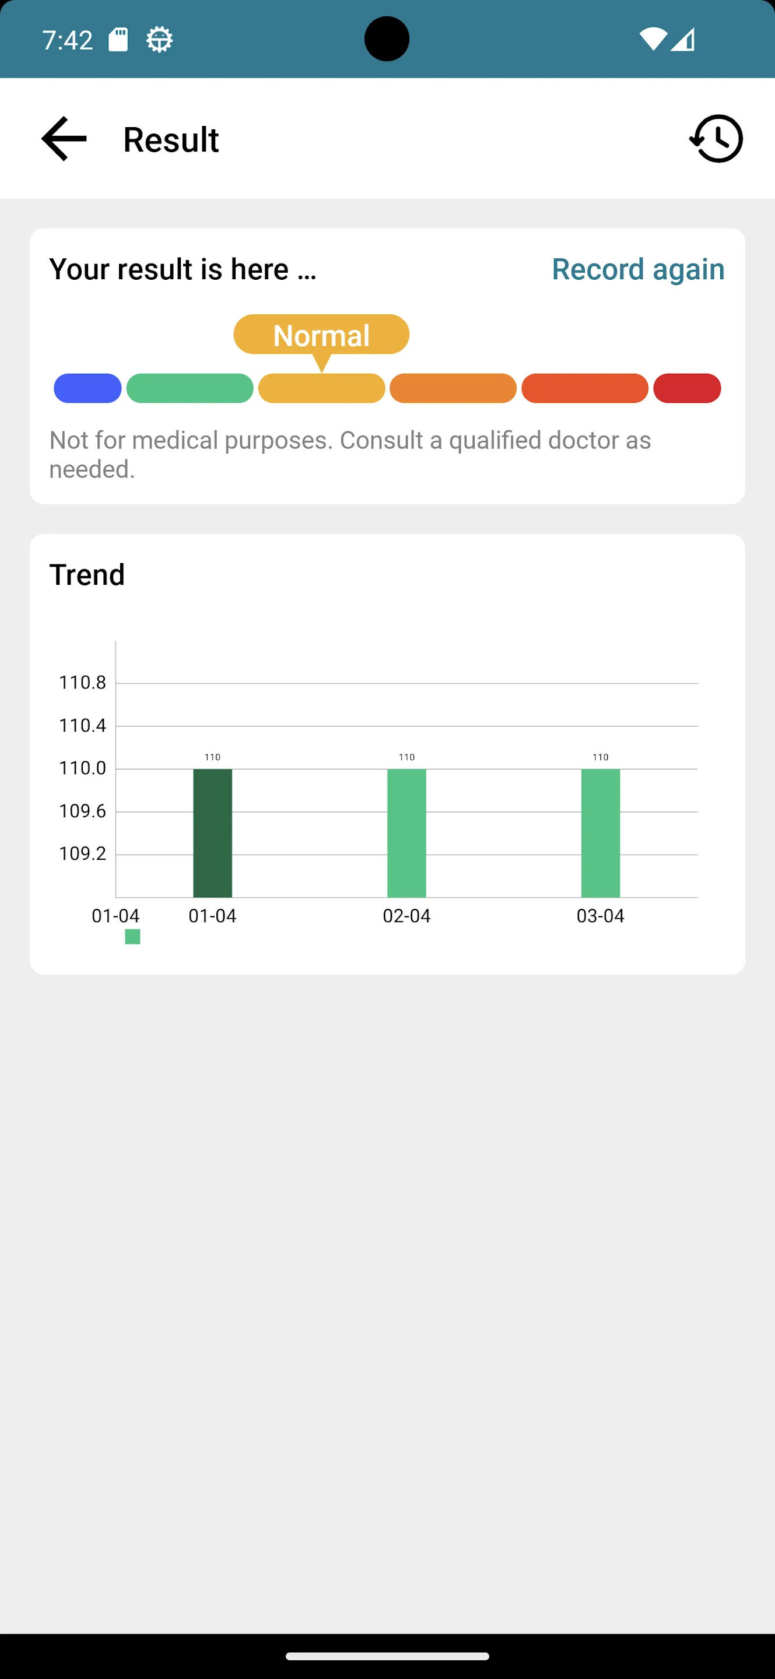This screenshot has width=775, height=1679.
Task: Select the red-orange range segment
Action: pyautogui.click(x=585, y=388)
